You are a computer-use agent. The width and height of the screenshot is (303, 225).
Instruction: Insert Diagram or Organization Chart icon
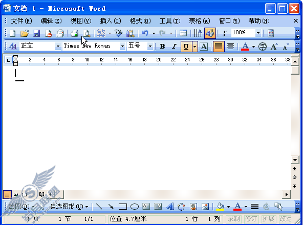[181, 207]
